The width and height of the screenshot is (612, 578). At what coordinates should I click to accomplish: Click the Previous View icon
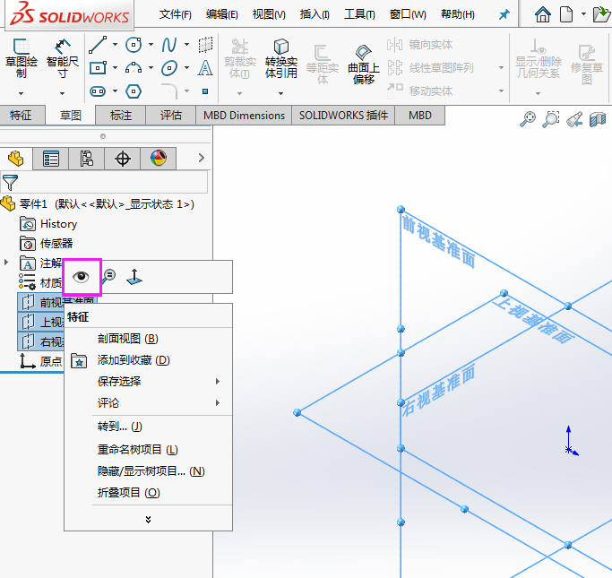tap(574, 119)
